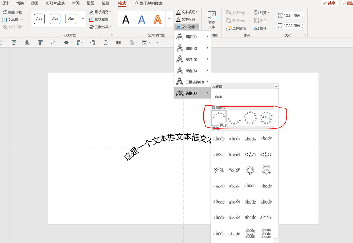The height and width of the screenshot is (243, 353).
Task: Decrease the shape width with stepper arrow
Action: pyautogui.click(x=303, y=27)
